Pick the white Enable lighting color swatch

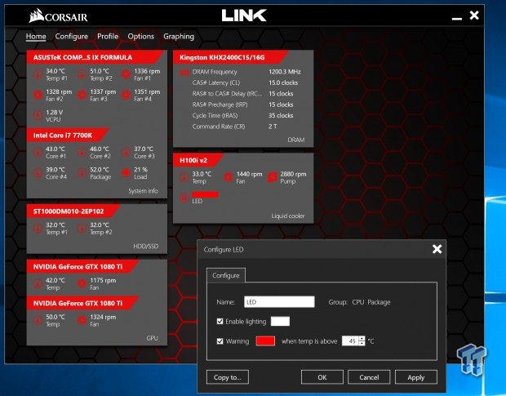pos(280,322)
